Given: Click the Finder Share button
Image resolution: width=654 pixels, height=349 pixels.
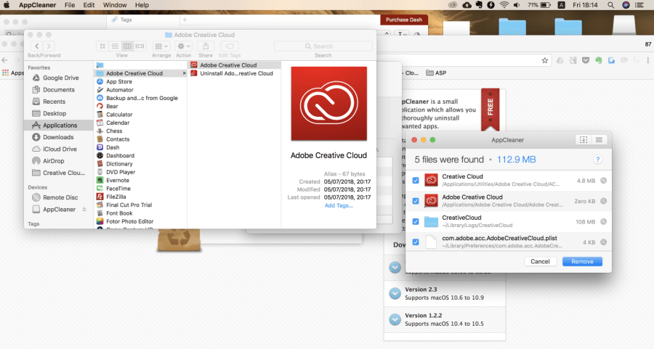Looking at the screenshot, I should tap(206, 46).
